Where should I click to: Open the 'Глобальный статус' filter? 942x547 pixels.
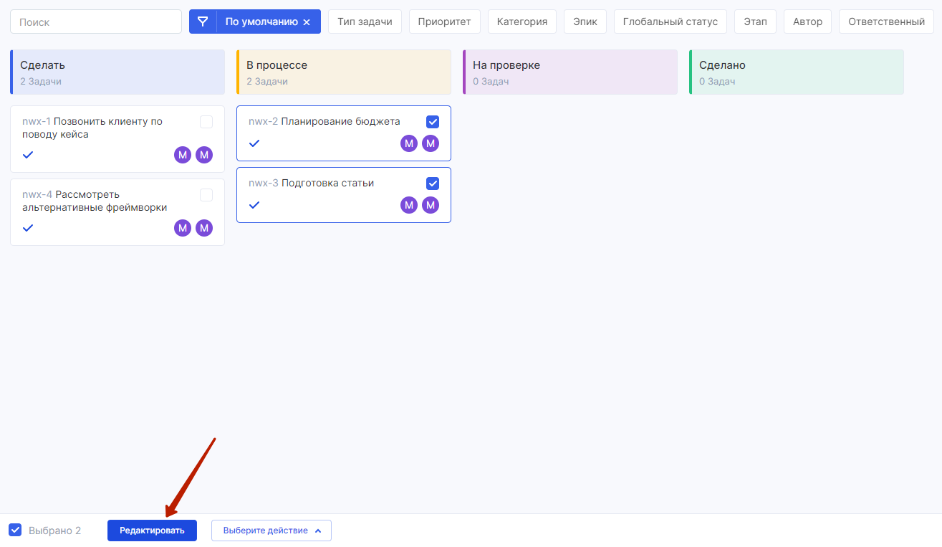pos(670,22)
